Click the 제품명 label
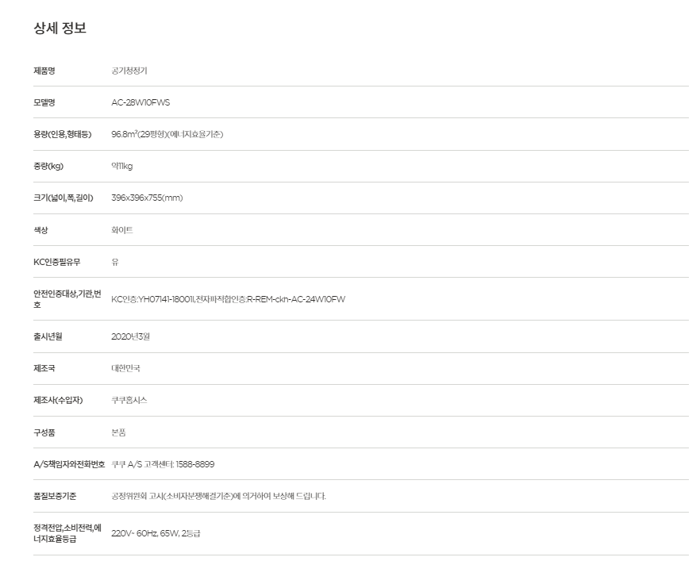This screenshot has width=700, height=561. click(44, 71)
